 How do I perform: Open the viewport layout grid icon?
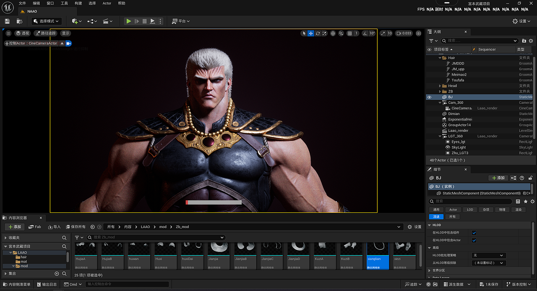[418, 33]
